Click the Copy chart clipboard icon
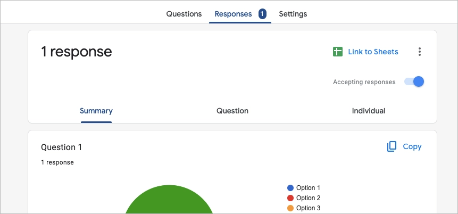 tap(392, 146)
